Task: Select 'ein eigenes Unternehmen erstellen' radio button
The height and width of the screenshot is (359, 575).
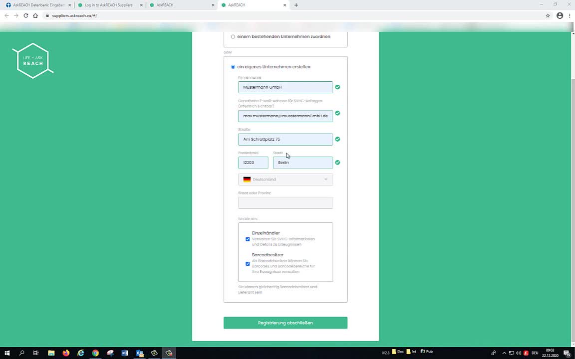Action: 233,67
